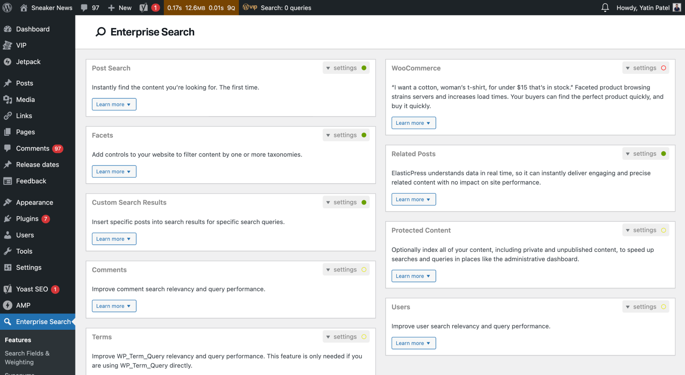Click the Yoast icon in top admin bar
The width and height of the screenshot is (685, 375).
pos(144,8)
